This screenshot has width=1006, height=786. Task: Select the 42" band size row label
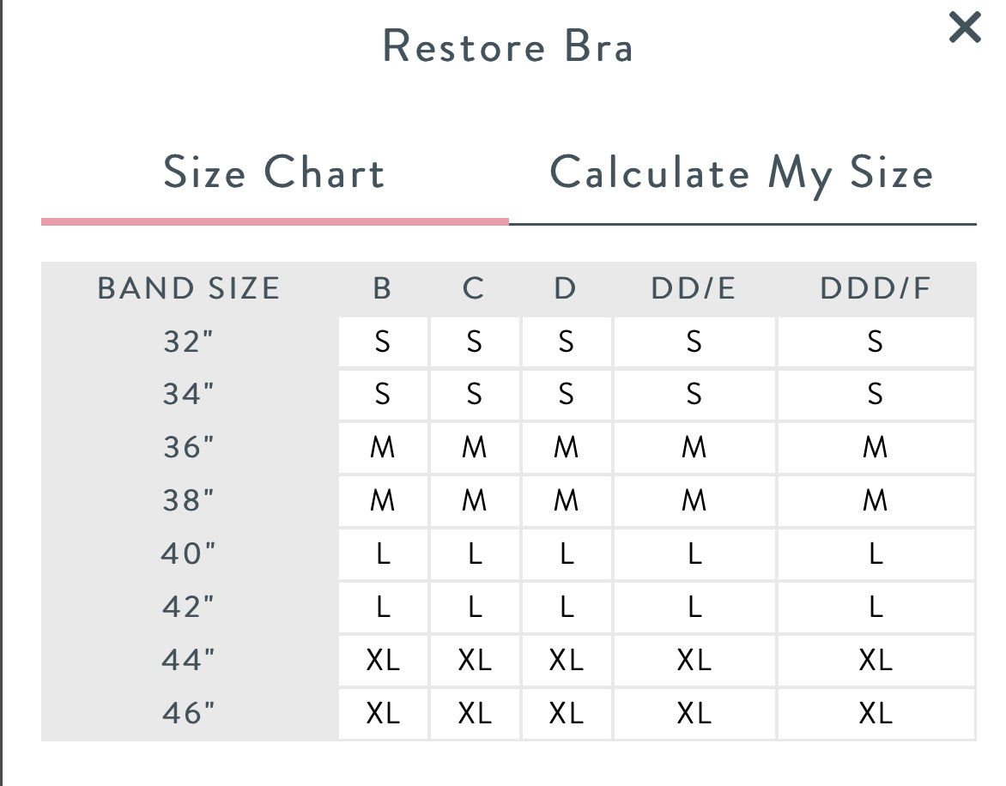click(x=189, y=608)
